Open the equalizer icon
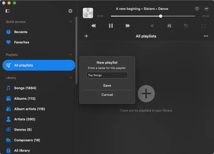Screen dimensions: 214x154 (x=169, y=26)
